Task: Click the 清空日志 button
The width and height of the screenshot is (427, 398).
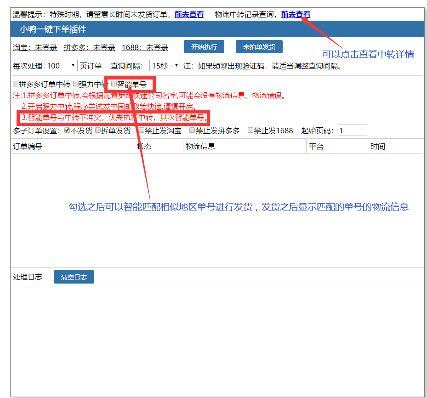Action: coord(74,277)
